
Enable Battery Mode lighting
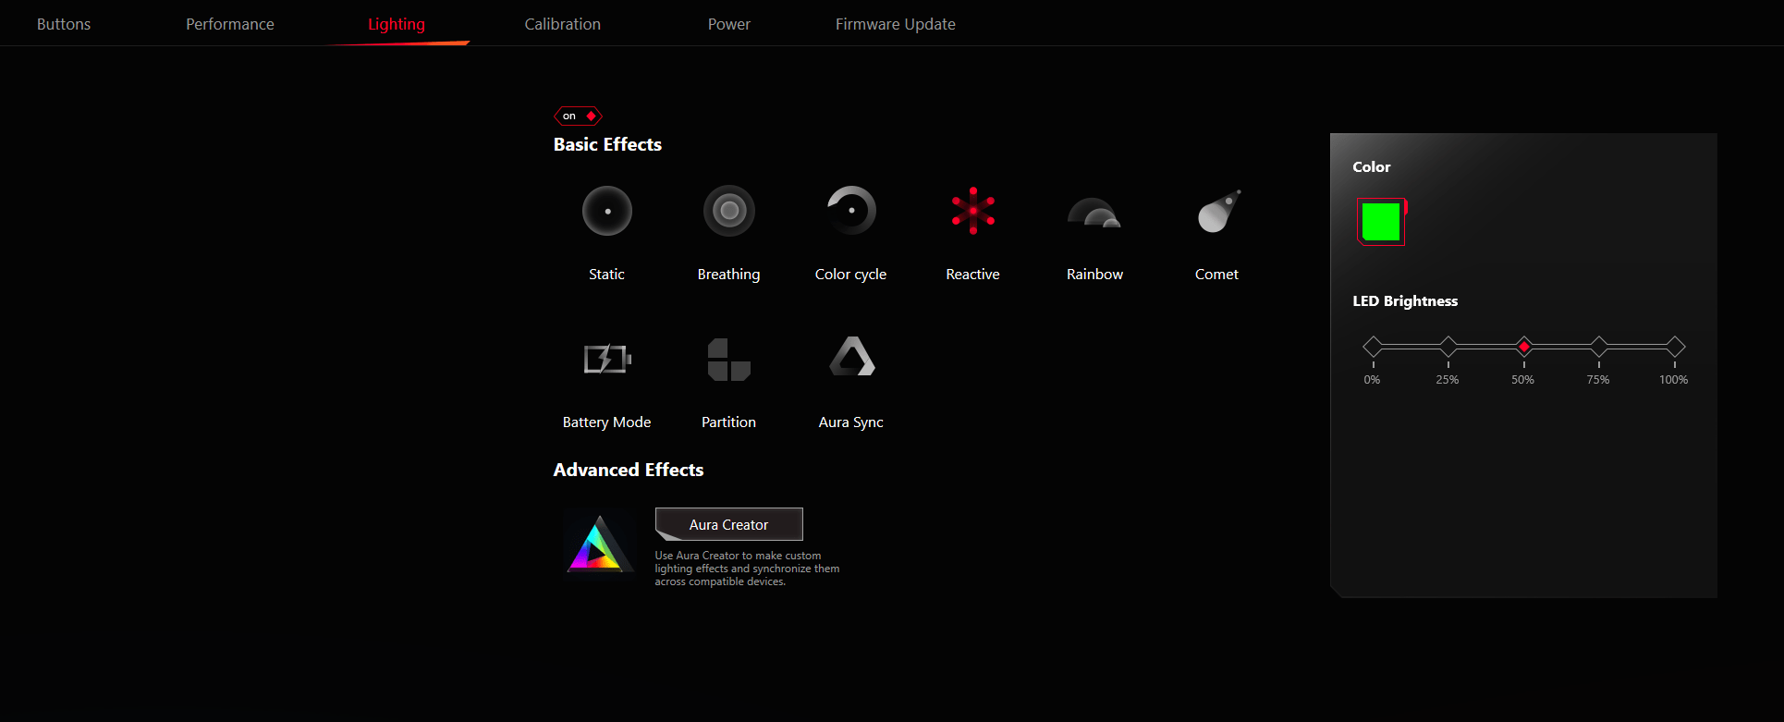click(607, 359)
